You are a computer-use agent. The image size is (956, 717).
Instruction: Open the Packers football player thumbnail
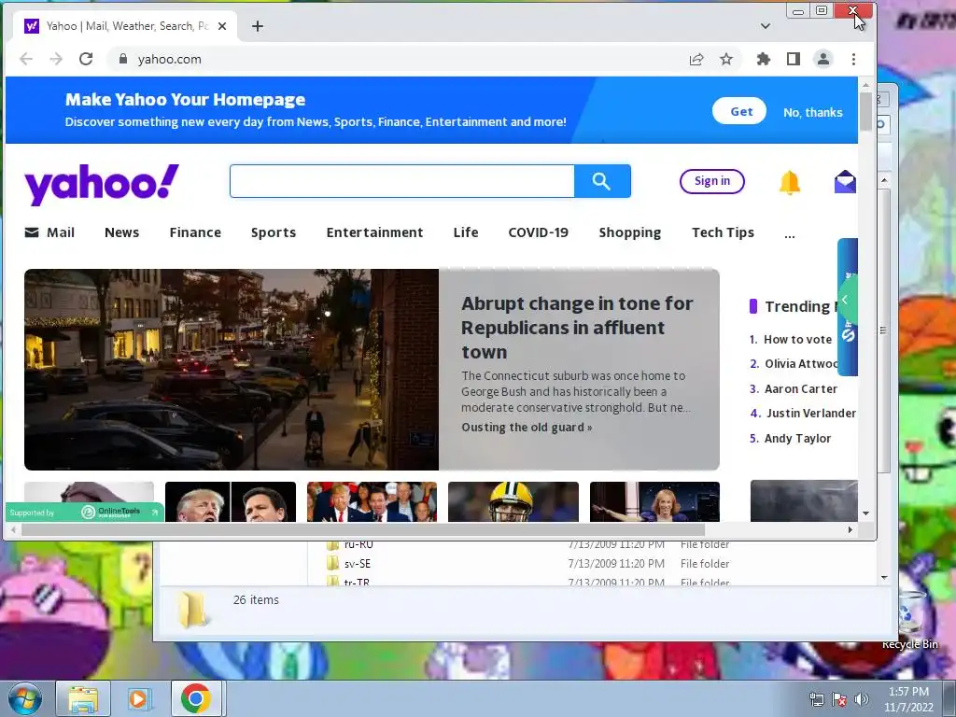[513, 501]
